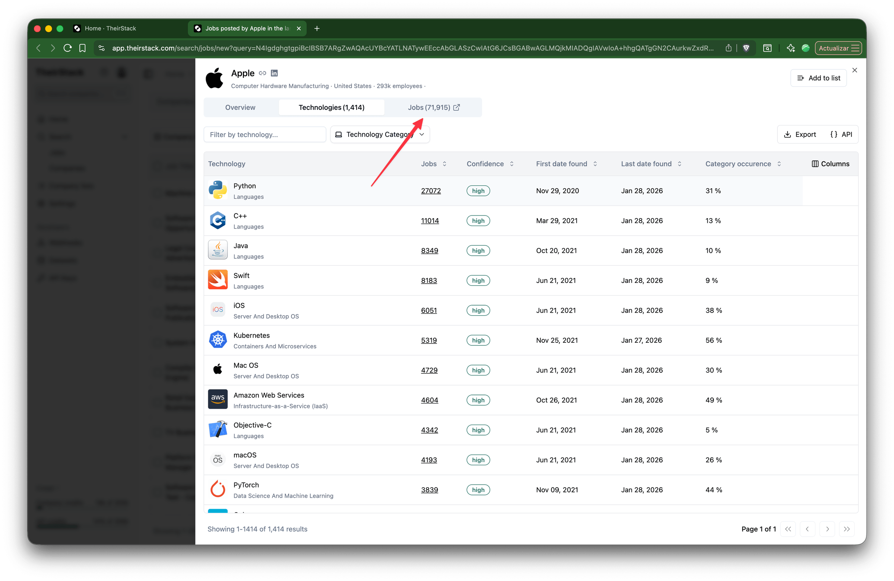894x581 pixels.
Task: Reload the page with refresh icon
Action: tap(68, 48)
